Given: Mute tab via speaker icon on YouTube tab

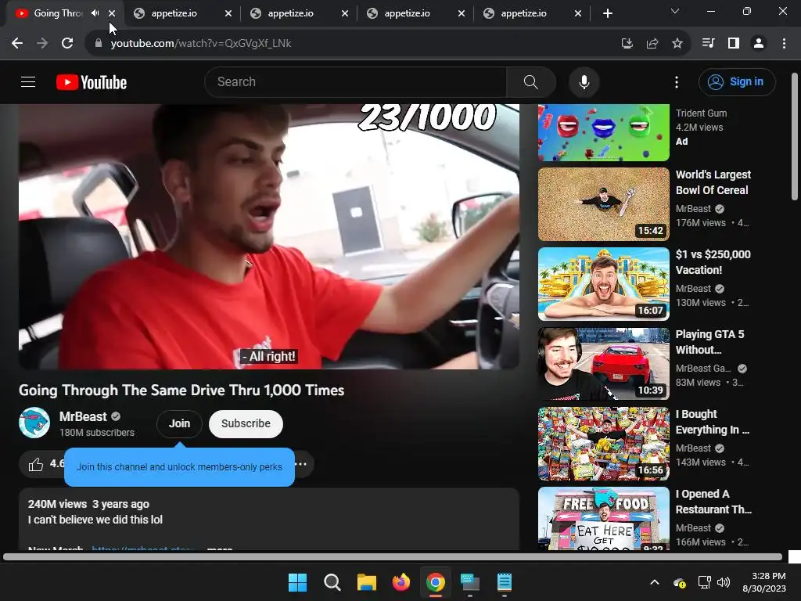Looking at the screenshot, I should tap(95, 13).
